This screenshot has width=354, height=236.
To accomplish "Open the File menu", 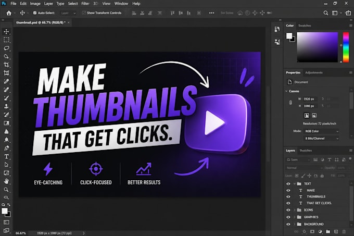I will click(x=14, y=4).
